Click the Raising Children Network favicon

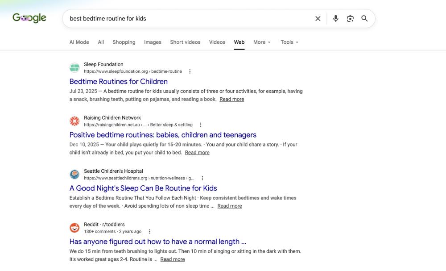pyautogui.click(x=74, y=121)
